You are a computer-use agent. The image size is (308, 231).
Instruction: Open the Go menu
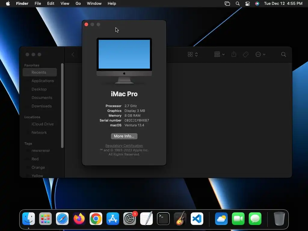point(78,4)
